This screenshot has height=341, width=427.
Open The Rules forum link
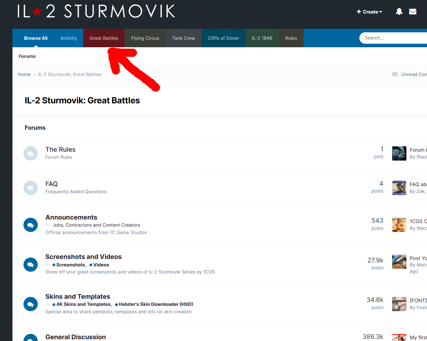coord(60,150)
